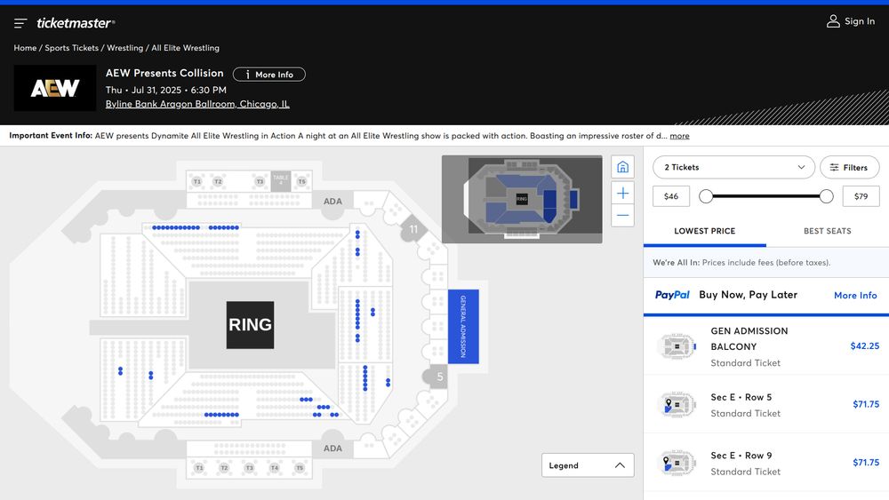This screenshot has width=889, height=500.
Task: Reset seat map with home icon
Action: point(622,167)
